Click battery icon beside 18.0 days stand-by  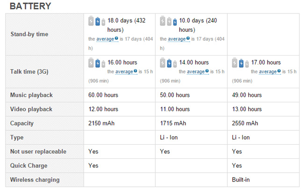point(97,21)
